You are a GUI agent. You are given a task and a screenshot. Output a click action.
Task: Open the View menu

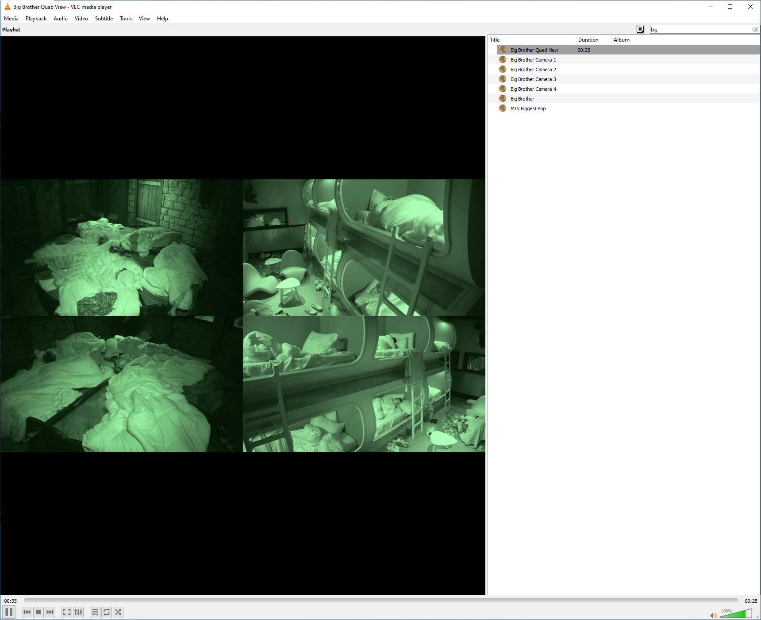[x=144, y=19]
